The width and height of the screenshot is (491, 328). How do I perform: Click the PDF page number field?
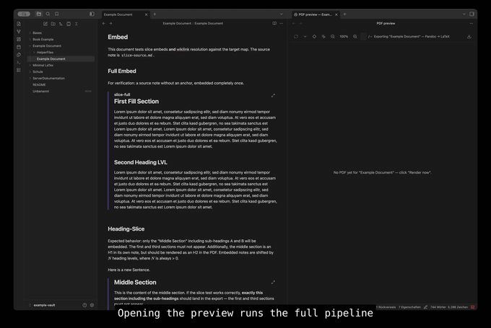click(x=363, y=37)
